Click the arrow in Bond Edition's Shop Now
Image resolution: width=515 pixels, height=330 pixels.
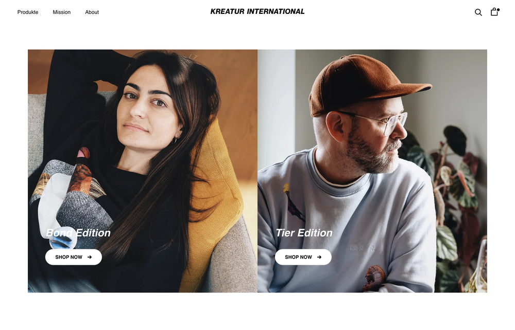coord(89,257)
